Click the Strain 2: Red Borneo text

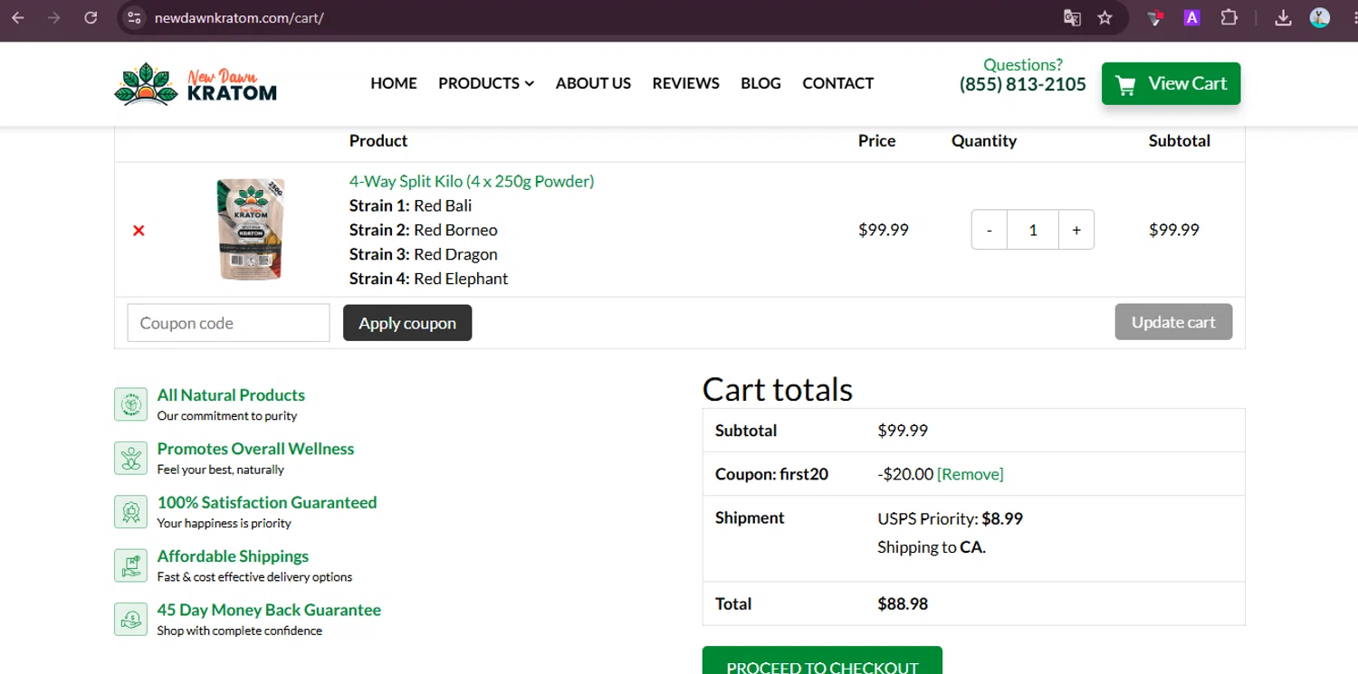pos(424,230)
